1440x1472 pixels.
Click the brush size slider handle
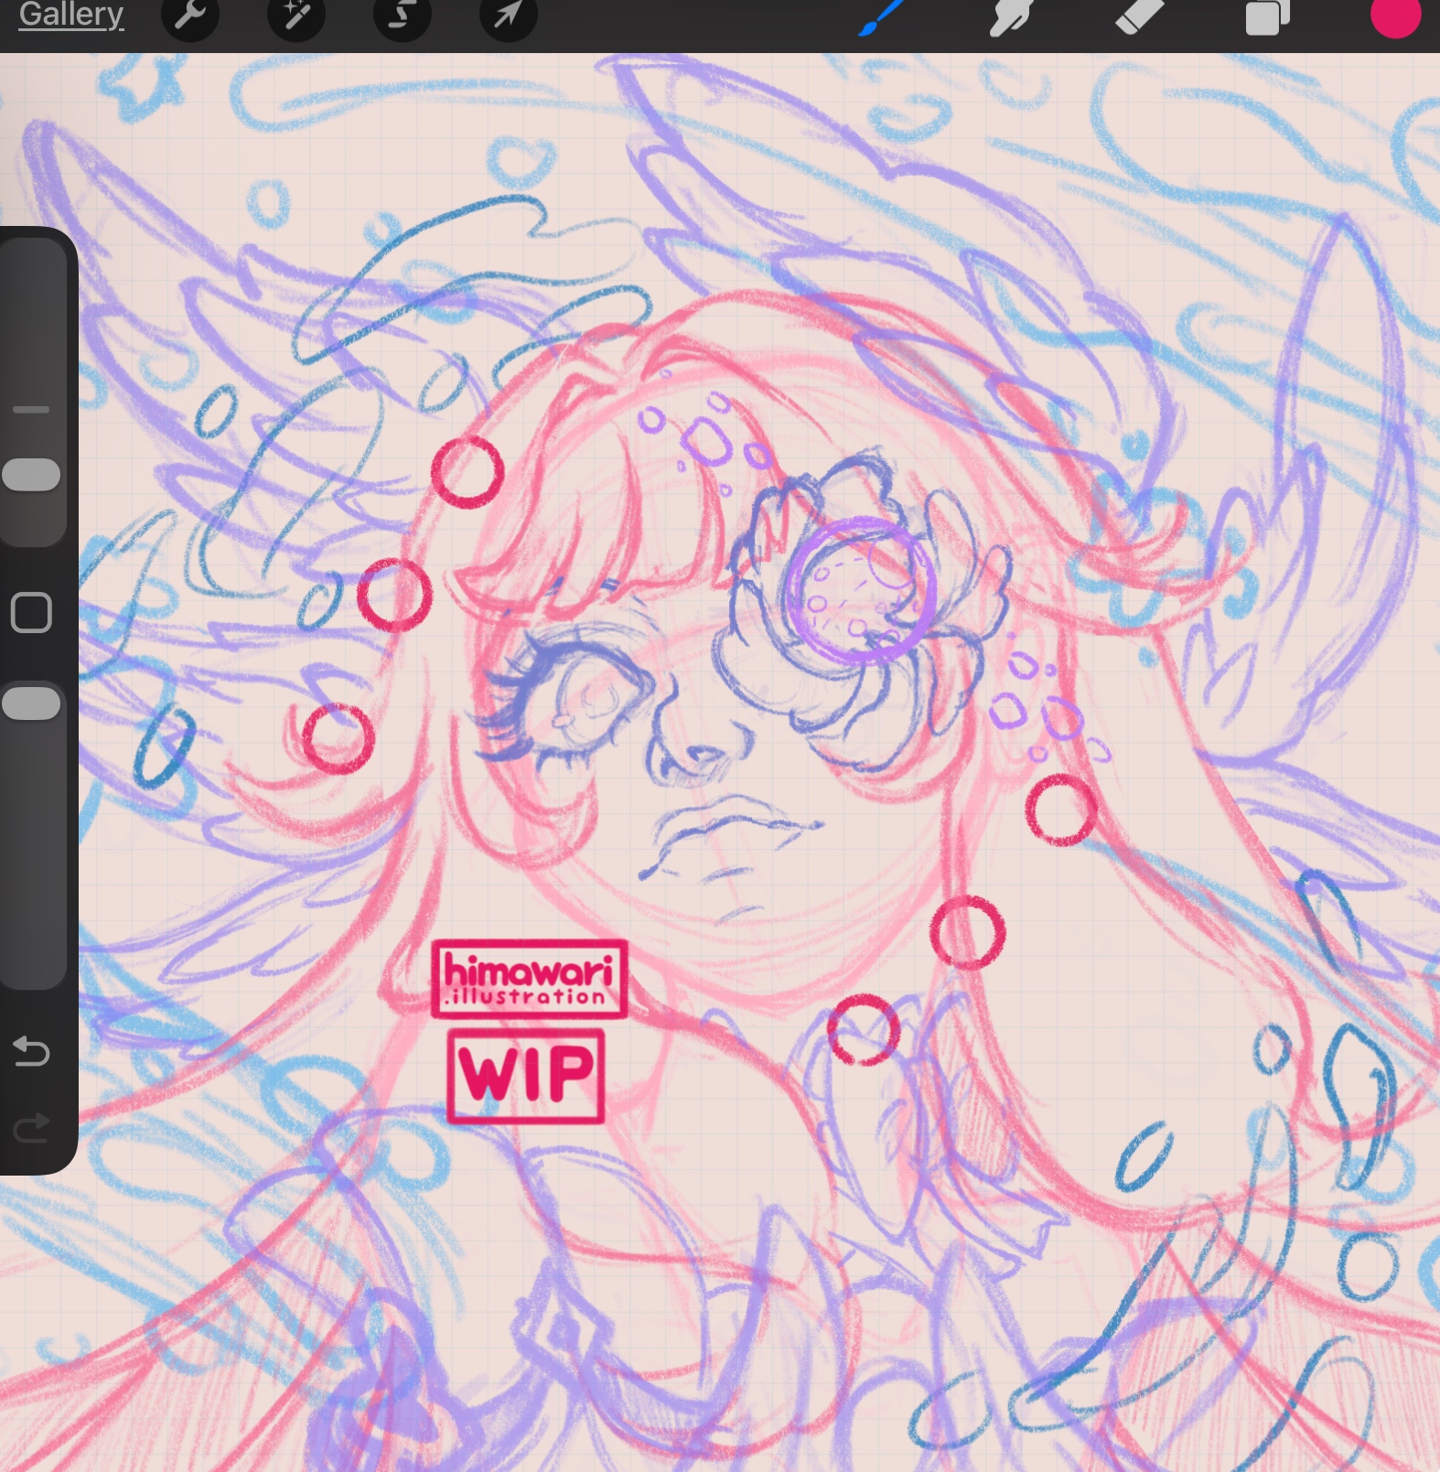pyautogui.click(x=32, y=475)
